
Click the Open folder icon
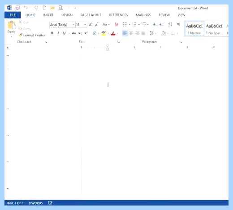tap(52, 8)
